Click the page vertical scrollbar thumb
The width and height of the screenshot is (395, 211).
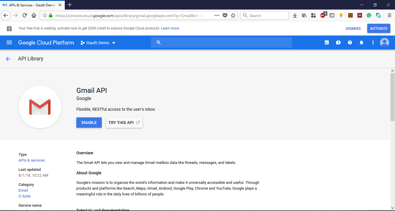(x=392, y=97)
